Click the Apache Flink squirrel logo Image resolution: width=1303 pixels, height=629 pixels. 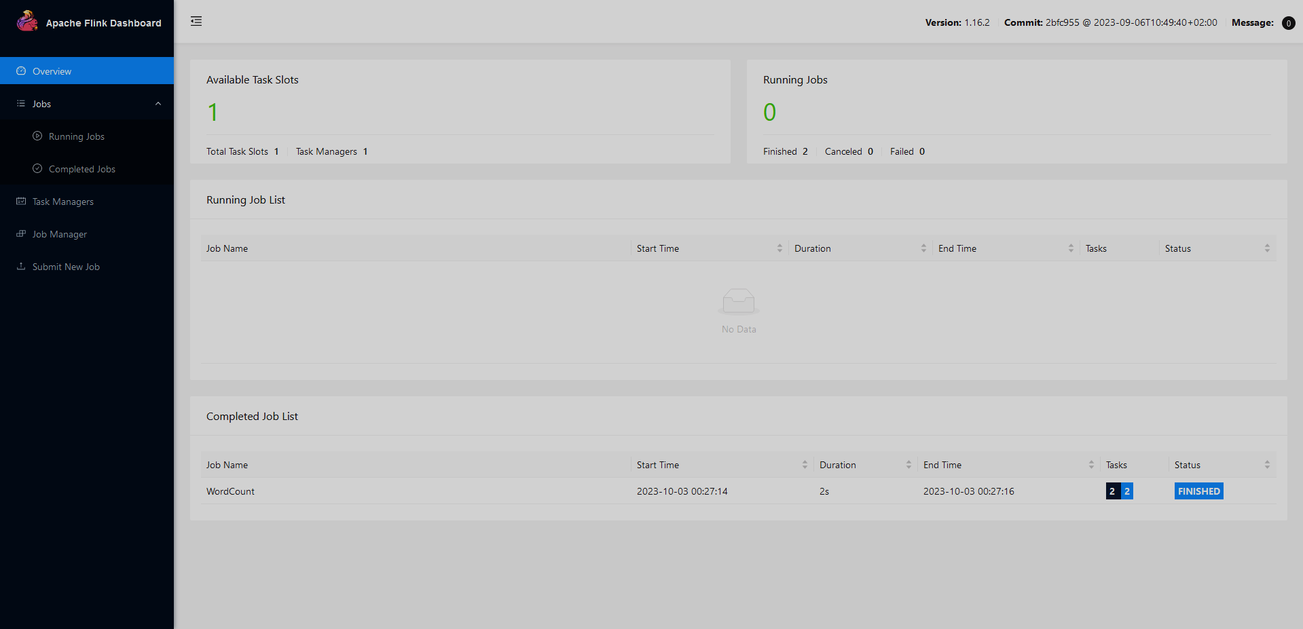pyautogui.click(x=27, y=21)
